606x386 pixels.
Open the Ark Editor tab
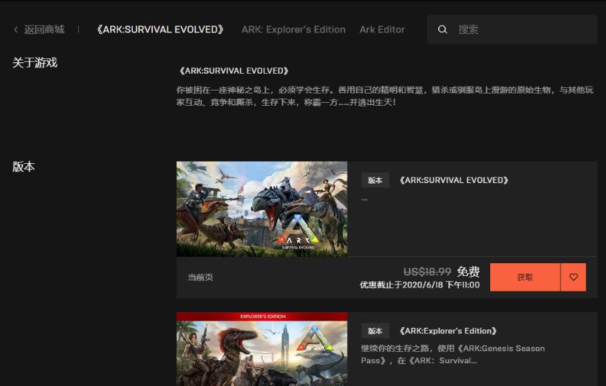pos(382,30)
